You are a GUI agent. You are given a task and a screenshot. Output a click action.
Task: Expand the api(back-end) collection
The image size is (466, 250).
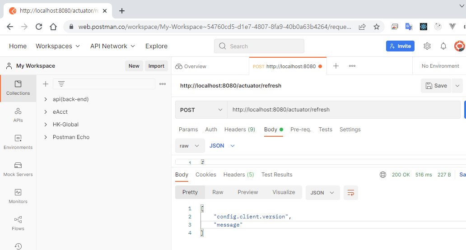point(46,99)
